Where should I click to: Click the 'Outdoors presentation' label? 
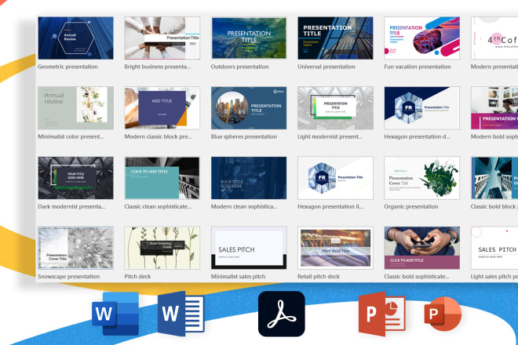tap(240, 67)
